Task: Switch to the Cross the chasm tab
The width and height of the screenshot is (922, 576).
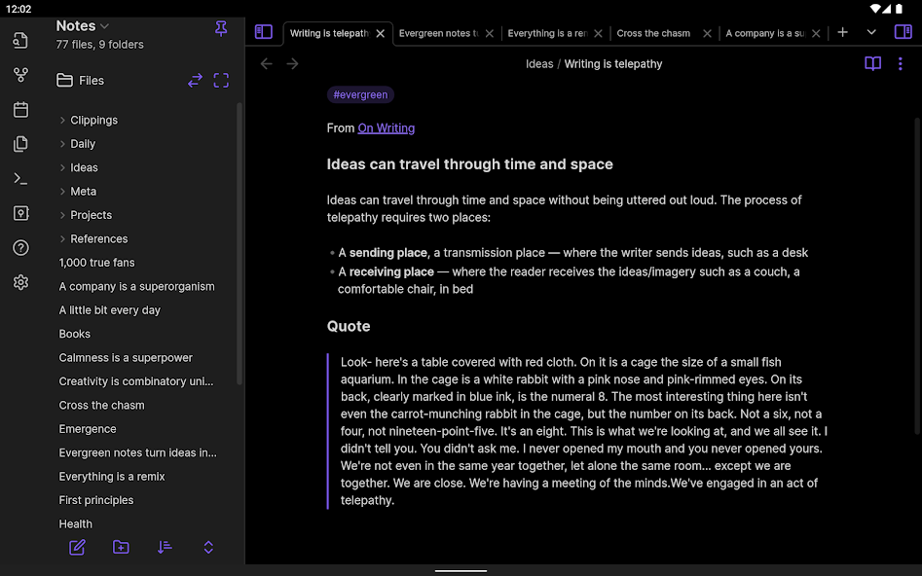Action: point(653,32)
